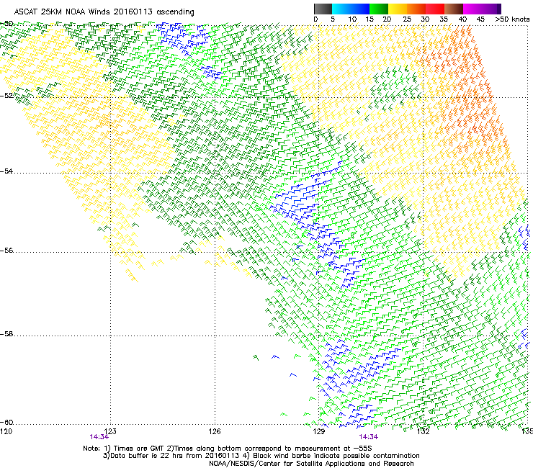The image size is (533, 468).
Task: Click the magenta-purple 40-50 knots legend swatch
Action: (x=482, y=9)
